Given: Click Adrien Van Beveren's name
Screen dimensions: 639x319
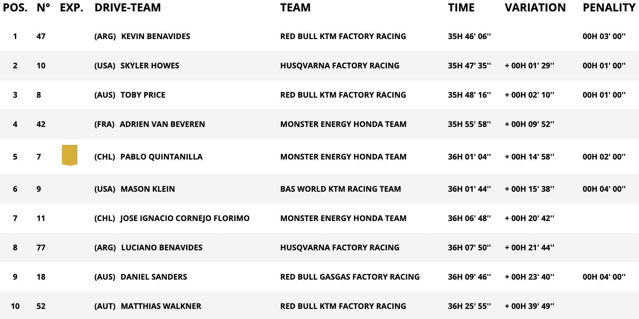Looking at the screenshot, I should click(x=162, y=124).
